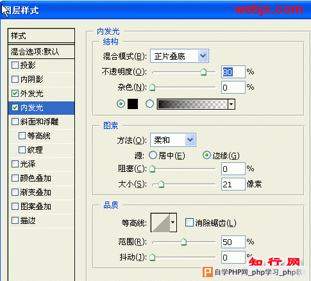This screenshot has width=311, height=281.
Task: Open the black glow color swatch
Action: [x=133, y=104]
